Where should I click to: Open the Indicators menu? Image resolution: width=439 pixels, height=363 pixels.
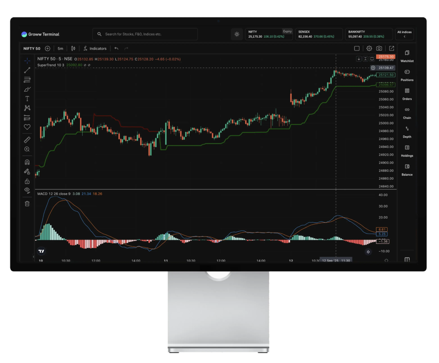tap(95, 48)
